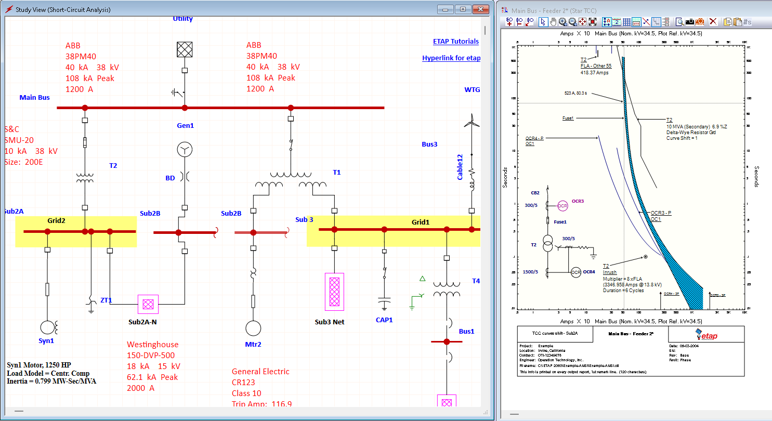Click the Fuse1 curve label in TCC plot
The width and height of the screenshot is (772, 421).
tap(568, 118)
